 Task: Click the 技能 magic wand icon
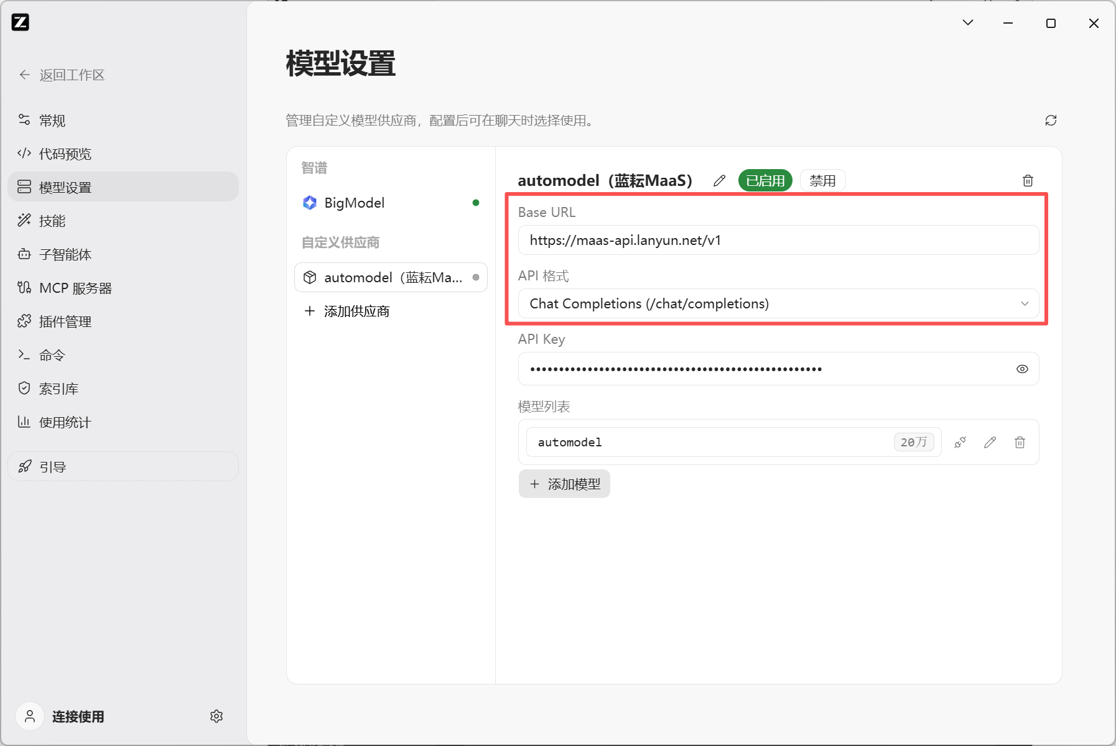click(x=24, y=220)
